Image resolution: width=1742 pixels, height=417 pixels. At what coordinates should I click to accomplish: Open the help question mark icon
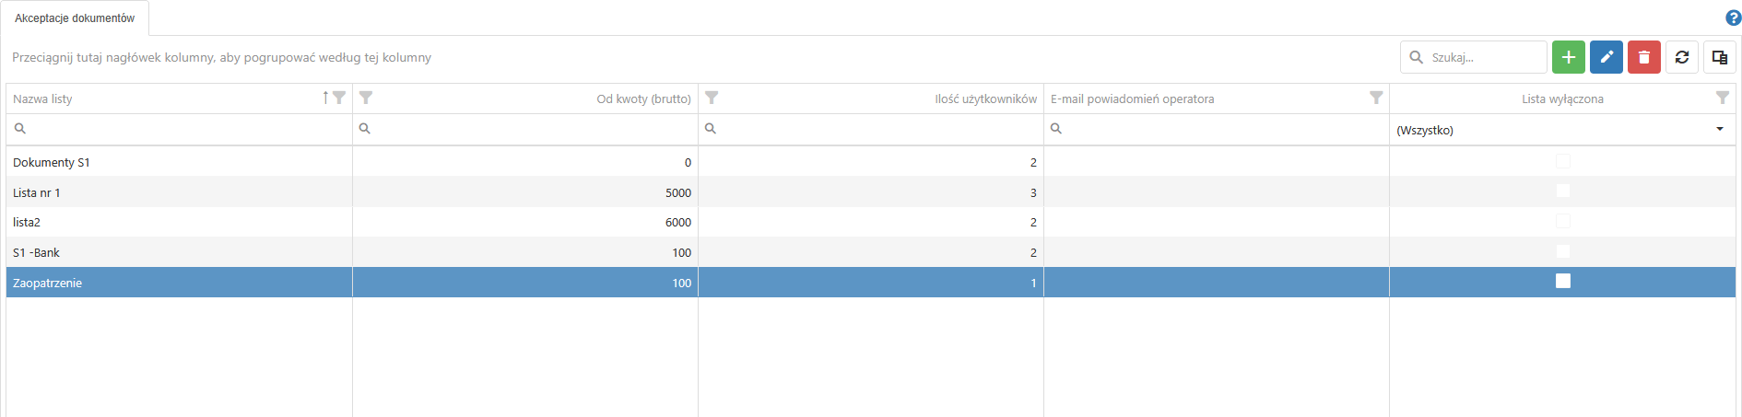(x=1733, y=17)
